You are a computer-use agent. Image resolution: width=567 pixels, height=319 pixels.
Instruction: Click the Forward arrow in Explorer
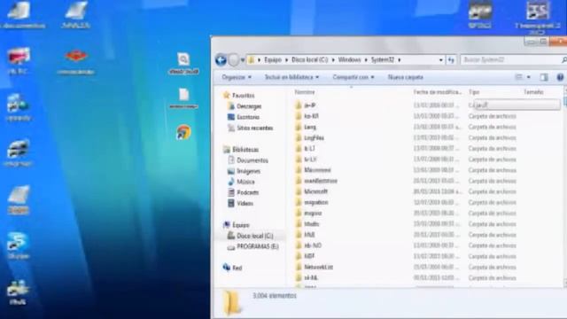tap(234, 59)
